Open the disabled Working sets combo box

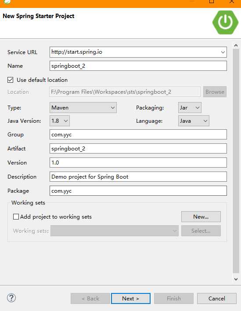tap(115, 231)
